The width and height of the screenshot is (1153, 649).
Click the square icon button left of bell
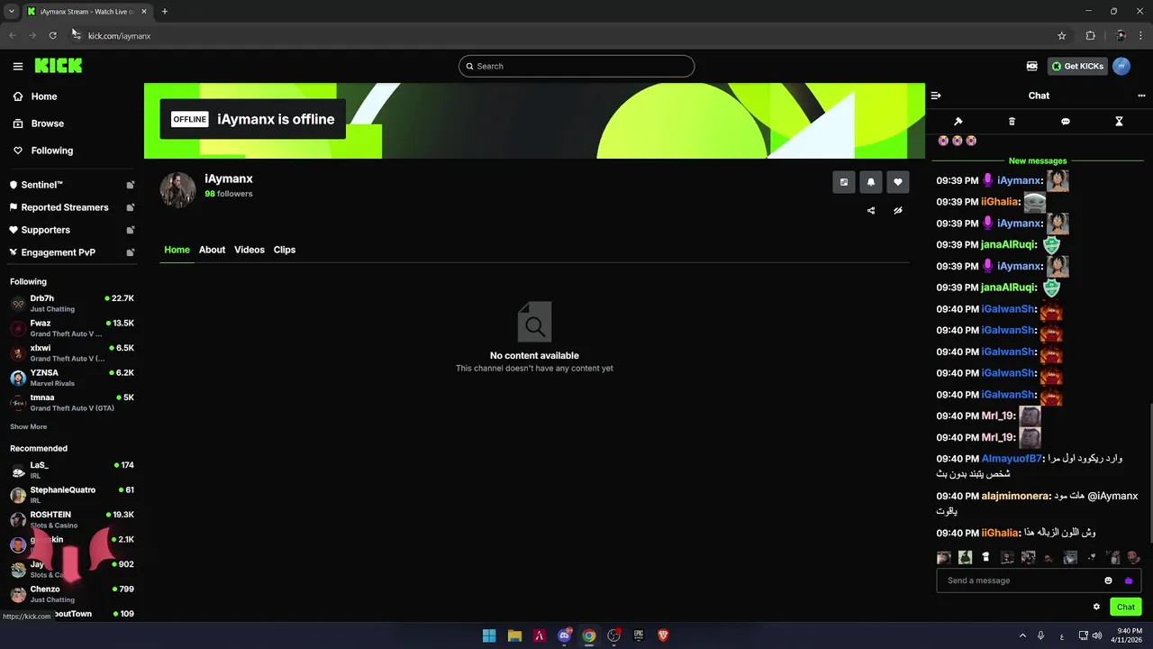pyautogui.click(x=844, y=182)
